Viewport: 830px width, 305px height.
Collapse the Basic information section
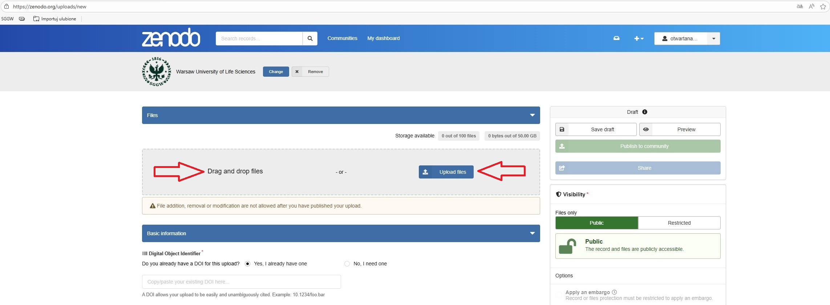pos(532,233)
